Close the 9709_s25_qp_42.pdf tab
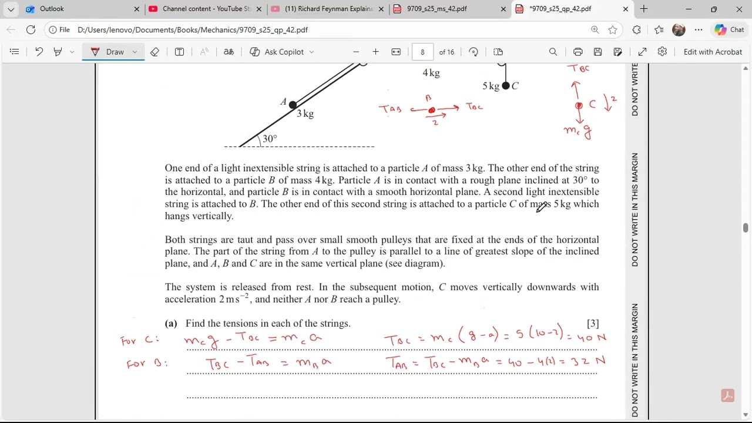Image resolution: width=752 pixels, height=423 pixels. pyautogui.click(x=625, y=9)
